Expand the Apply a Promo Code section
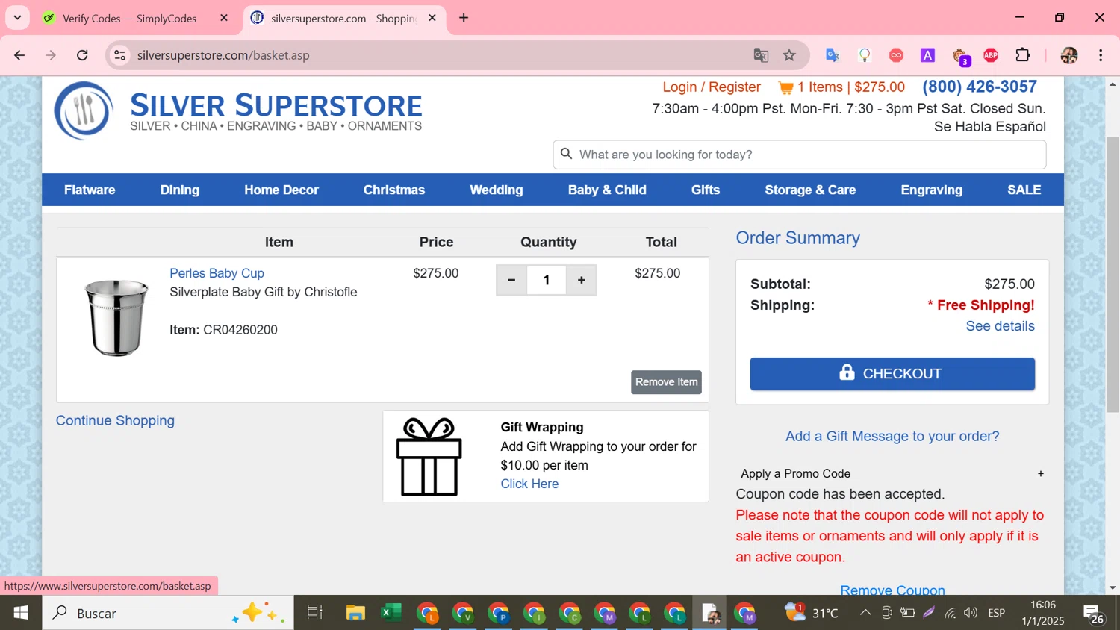Viewport: 1120px width, 630px height. [x=892, y=473]
